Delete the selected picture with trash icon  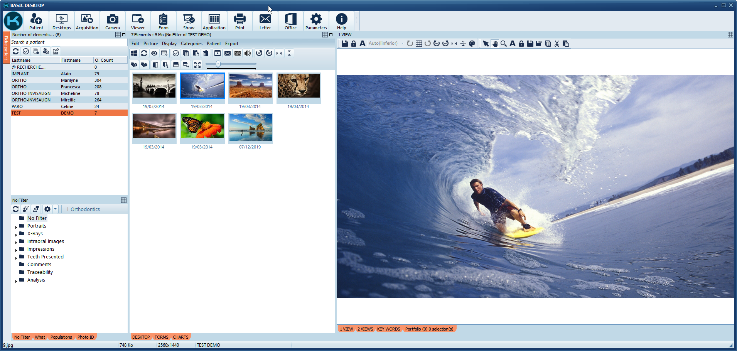pyautogui.click(x=206, y=53)
